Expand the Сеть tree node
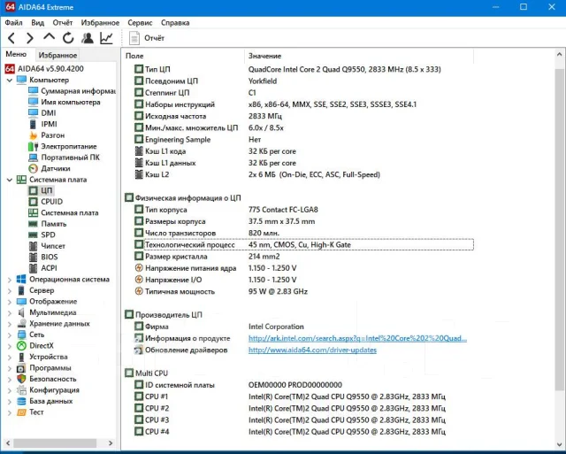Viewport: 566px width, 454px height. [10, 335]
